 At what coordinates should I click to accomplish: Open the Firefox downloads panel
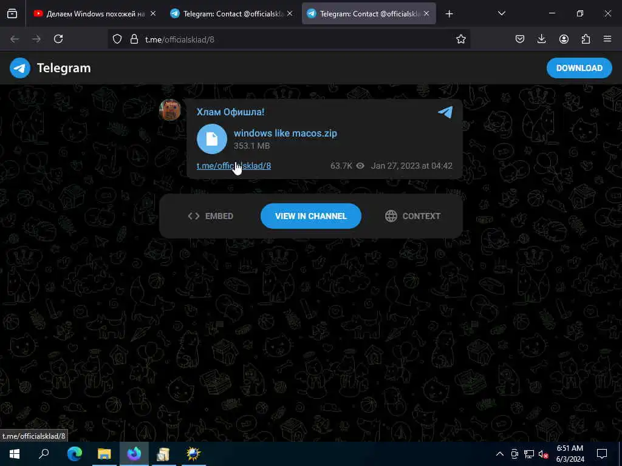tap(541, 39)
